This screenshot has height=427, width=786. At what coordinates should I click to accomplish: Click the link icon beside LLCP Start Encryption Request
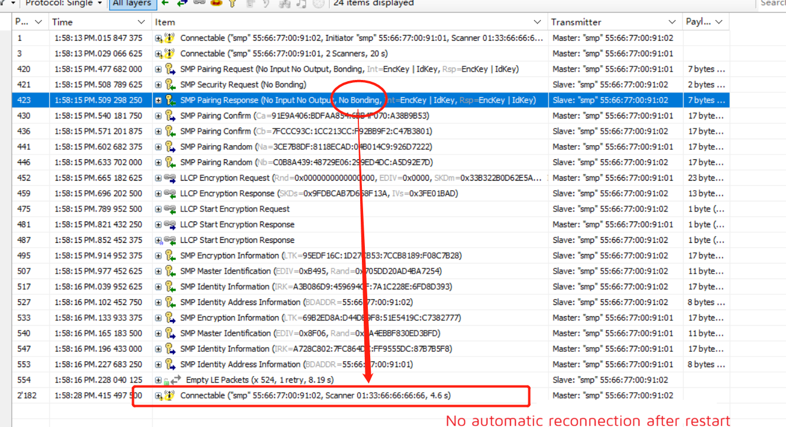[170, 209]
